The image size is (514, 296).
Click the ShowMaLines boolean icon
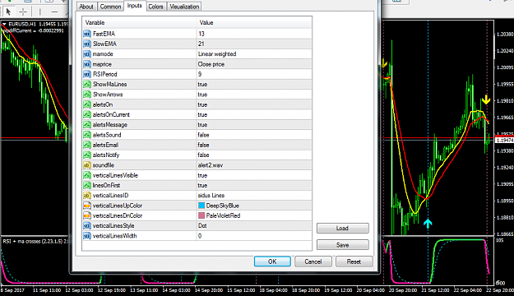coord(87,84)
